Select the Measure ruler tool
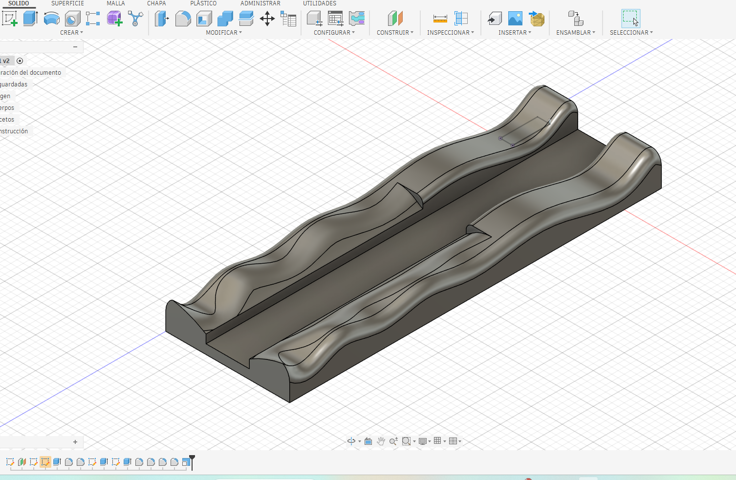Screen dimensions: 736x480 point(440,19)
